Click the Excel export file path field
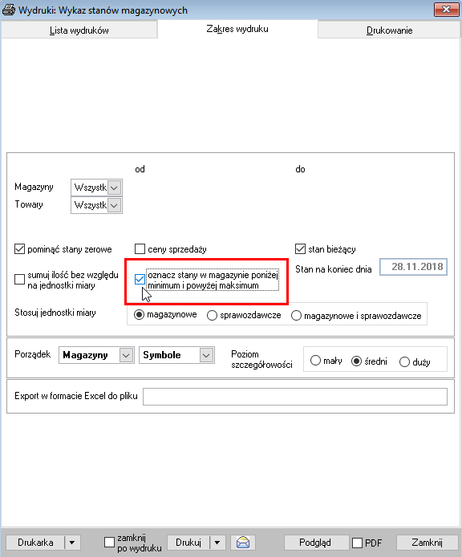This screenshot has width=462, height=557. [x=295, y=397]
